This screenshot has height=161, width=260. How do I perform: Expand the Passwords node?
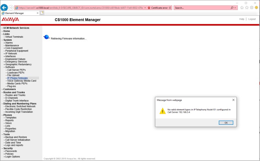point(4,151)
